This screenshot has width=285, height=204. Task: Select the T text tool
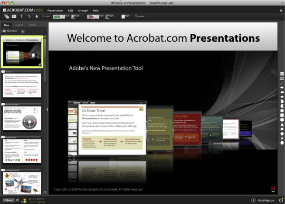(21, 16)
